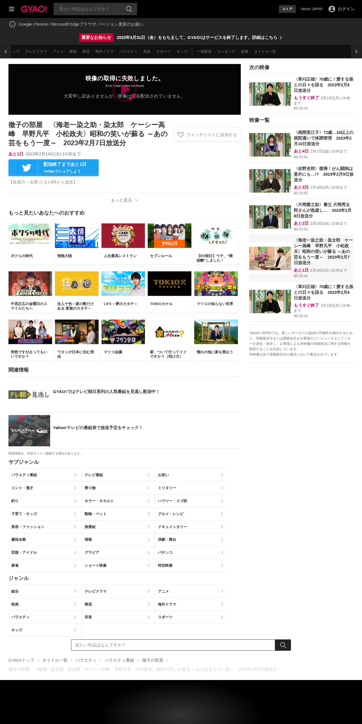Open the タイトル一覧 tab
The width and height of the screenshot is (362, 724).
coord(265,52)
